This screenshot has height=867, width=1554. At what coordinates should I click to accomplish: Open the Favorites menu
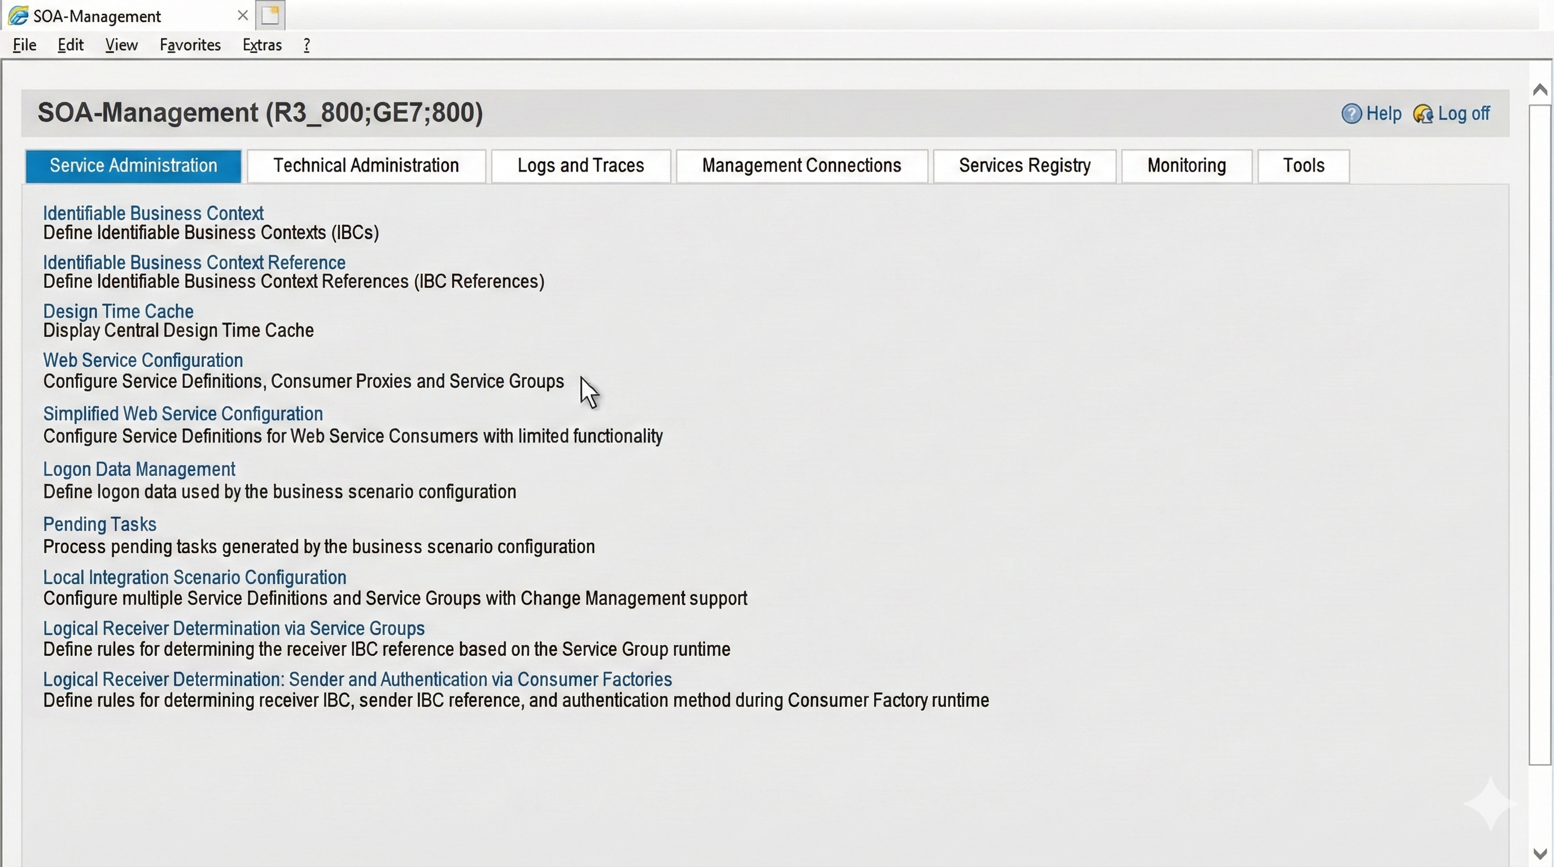click(x=190, y=45)
